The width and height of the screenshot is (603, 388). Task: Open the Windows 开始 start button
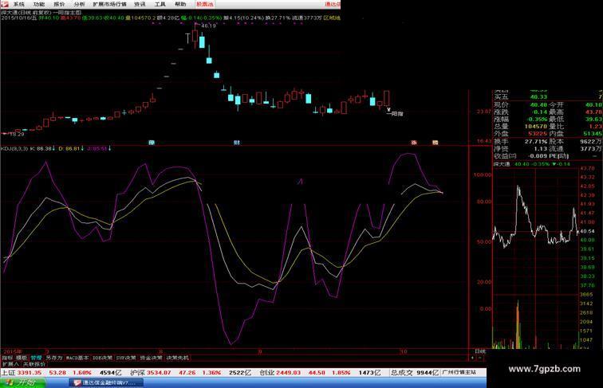[22, 382]
